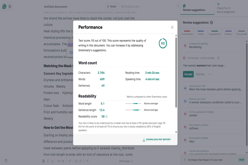Click the Words value 609 in dialog
This screenshot has width=248, height=165.
102,79
